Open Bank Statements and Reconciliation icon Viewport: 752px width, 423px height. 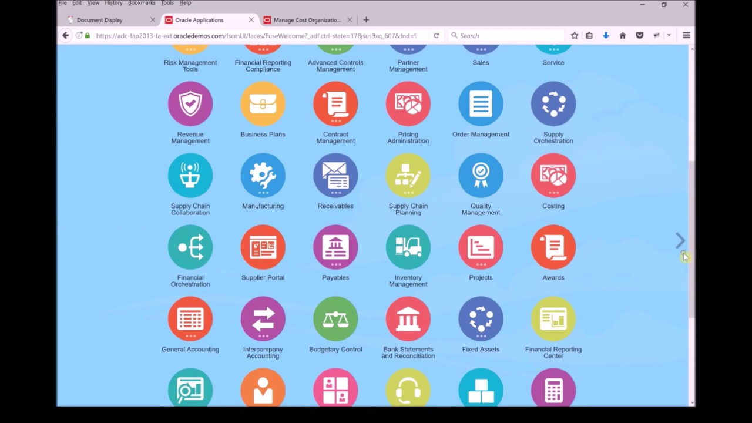pos(408,318)
